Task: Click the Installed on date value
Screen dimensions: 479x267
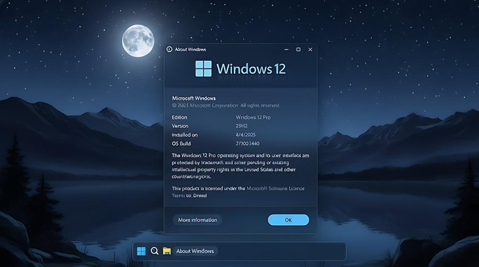Action: click(x=247, y=135)
